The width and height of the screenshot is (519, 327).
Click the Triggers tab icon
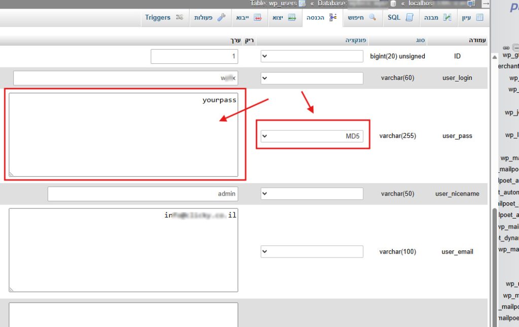tap(179, 18)
